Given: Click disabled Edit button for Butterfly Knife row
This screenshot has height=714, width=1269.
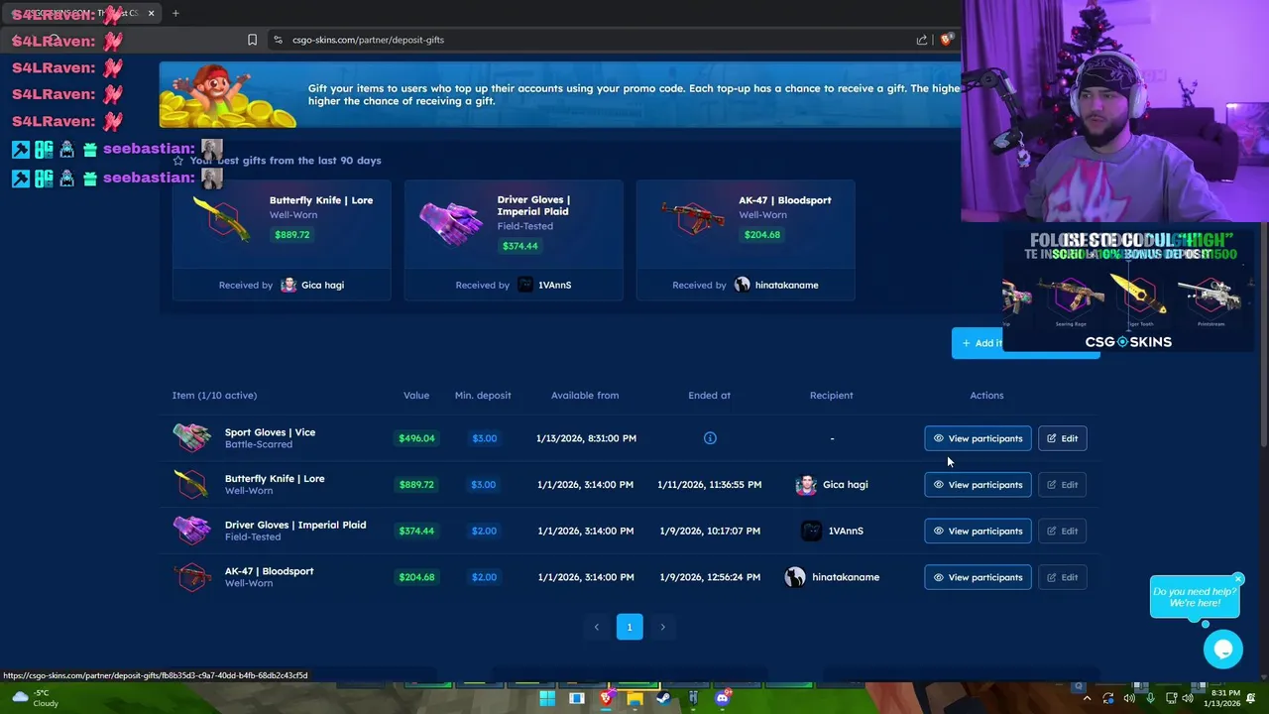Looking at the screenshot, I should pos(1062,485).
